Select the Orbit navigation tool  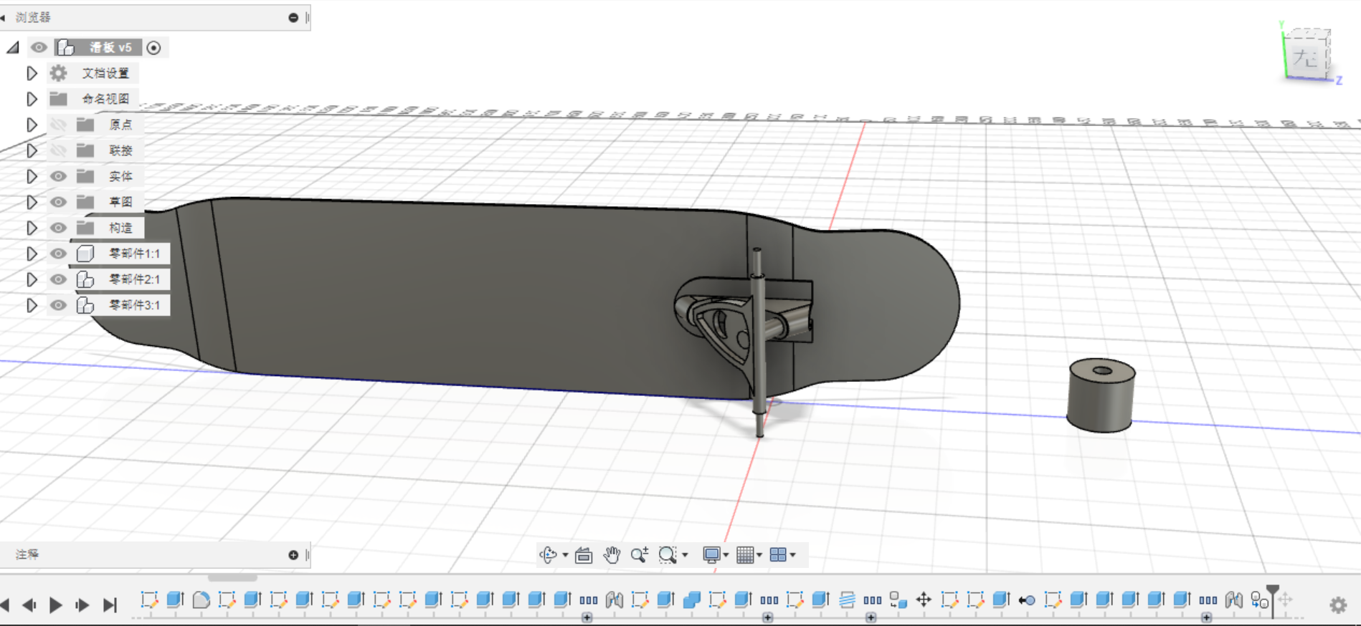(549, 555)
